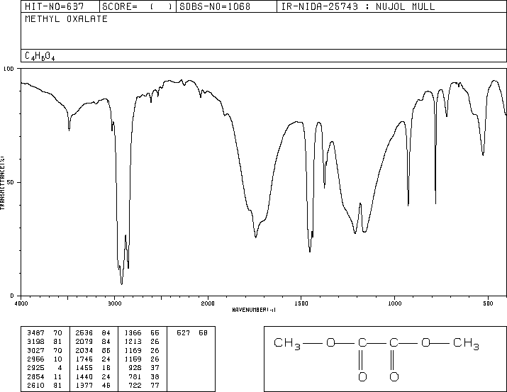Click peak table entry 1455
The image size is (507, 392).
pos(84,368)
